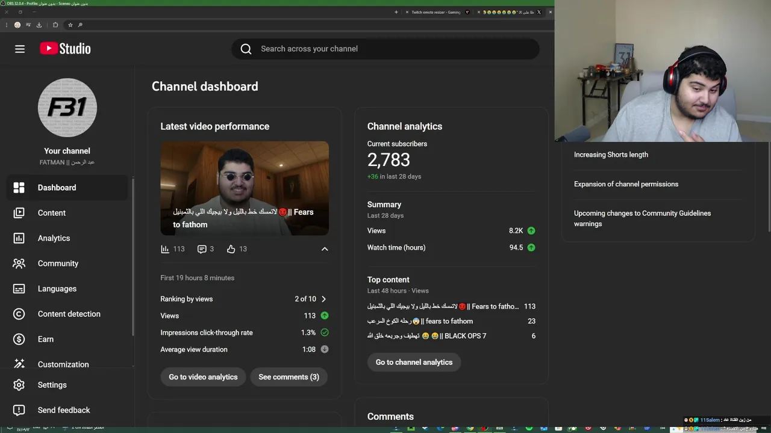
Task: Open a new browser tab with plus
Action: [396, 12]
